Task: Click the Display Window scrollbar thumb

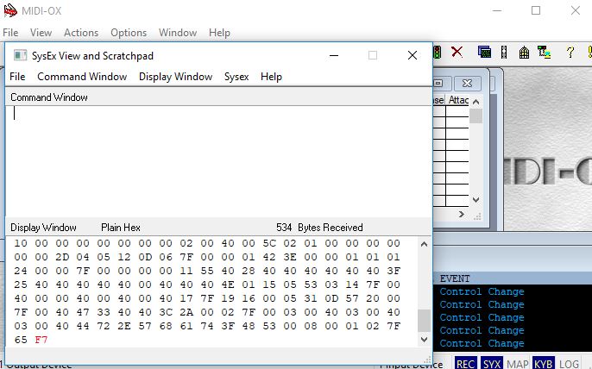Action: tap(424, 321)
